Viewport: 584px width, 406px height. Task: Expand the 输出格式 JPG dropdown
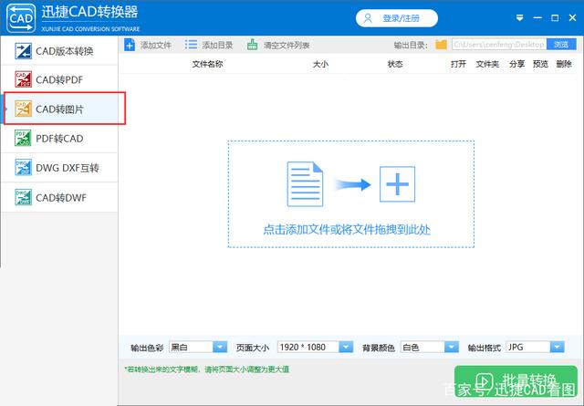558,347
